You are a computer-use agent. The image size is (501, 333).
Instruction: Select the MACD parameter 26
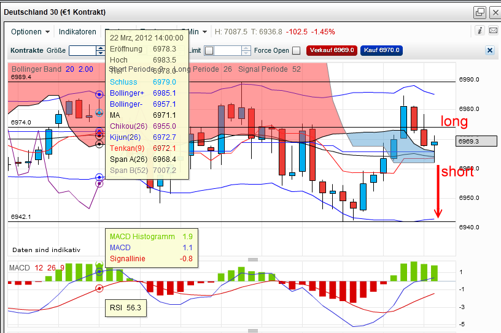pos(51,268)
